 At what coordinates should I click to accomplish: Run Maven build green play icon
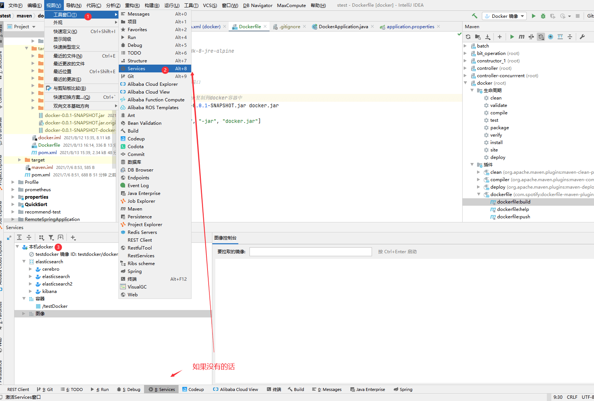pos(512,37)
